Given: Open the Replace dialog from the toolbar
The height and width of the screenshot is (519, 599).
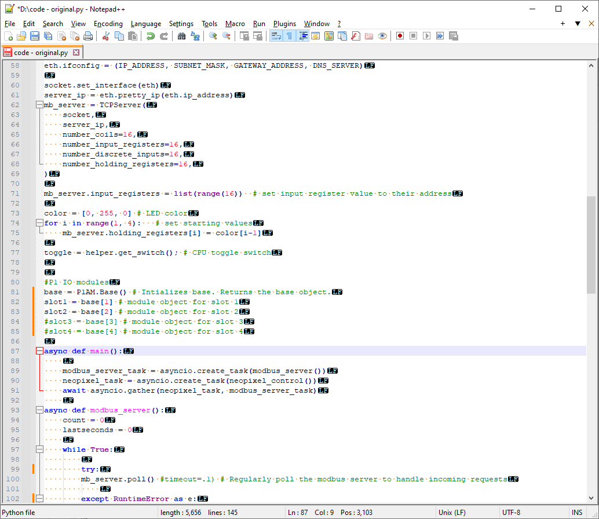Looking at the screenshot, I should [x=196, y=36].
